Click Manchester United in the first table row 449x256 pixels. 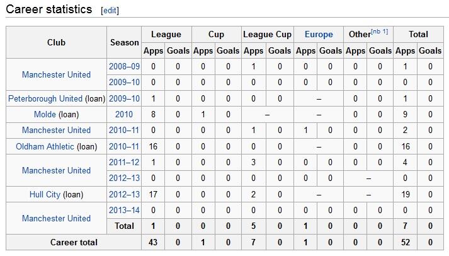click(57, 74)
